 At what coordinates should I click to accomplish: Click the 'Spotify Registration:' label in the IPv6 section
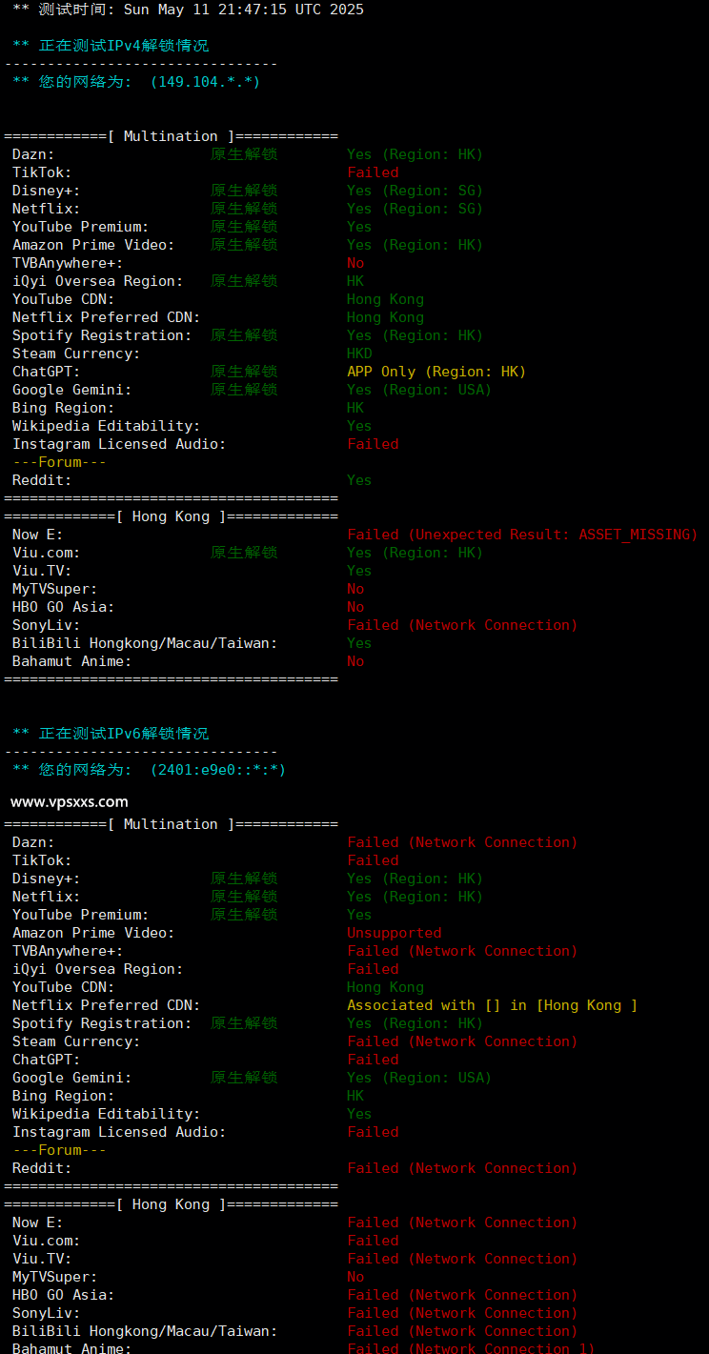102,1023
